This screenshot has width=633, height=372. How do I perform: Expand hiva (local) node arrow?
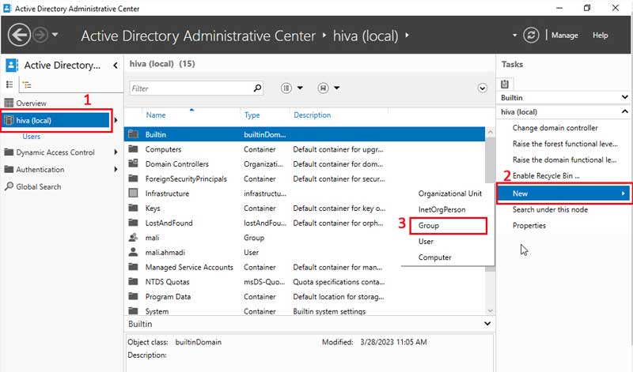click(116, 120)
